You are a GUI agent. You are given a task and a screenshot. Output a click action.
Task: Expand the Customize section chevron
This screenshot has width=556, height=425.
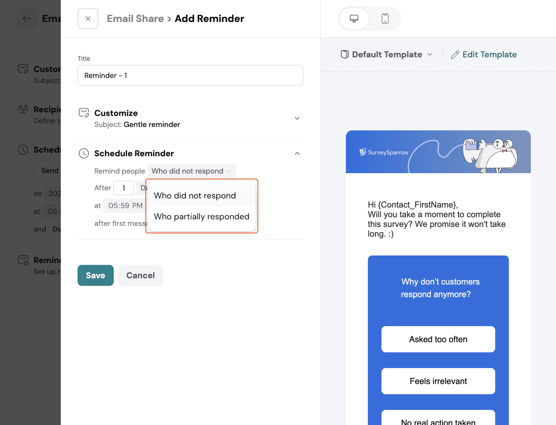(x=297, y=118)
